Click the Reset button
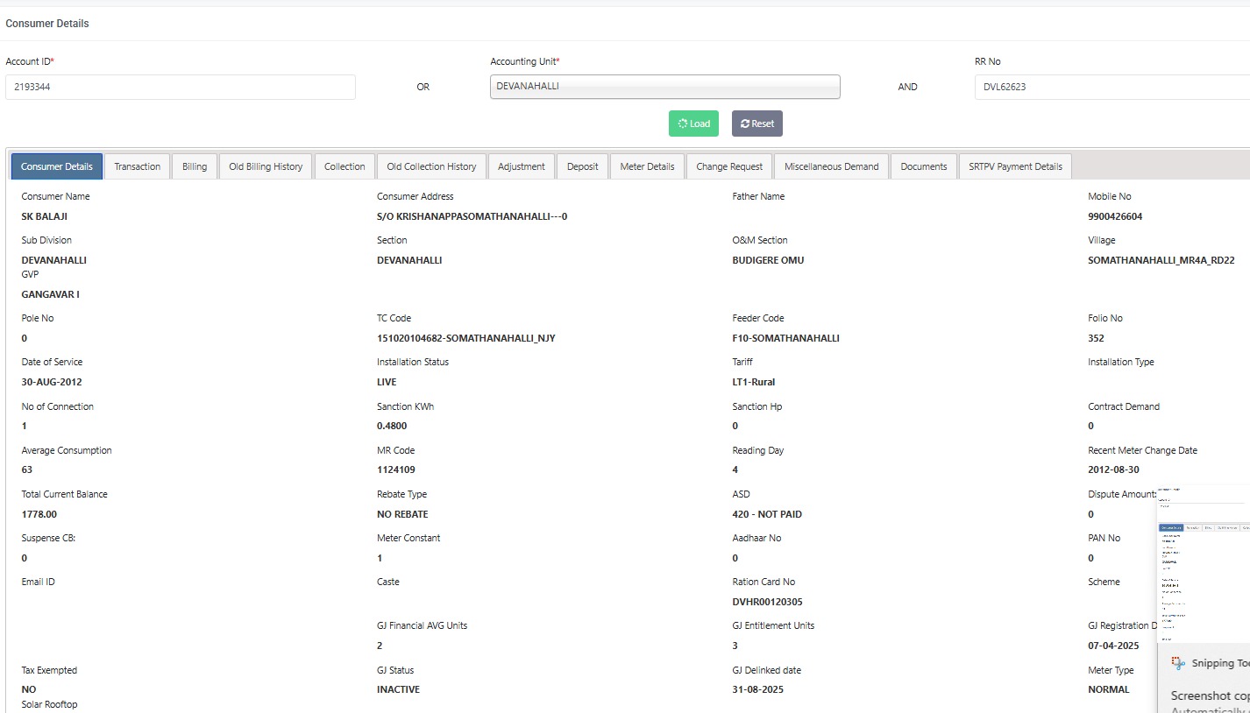Screen dimensions: 1250x713 coord(757,124)
